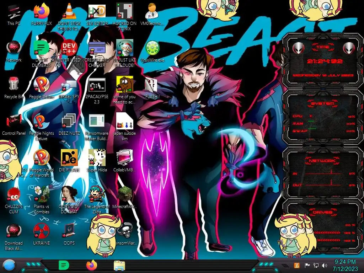Select the red fuzzy Chuzzle game icon

pos(14,200)
